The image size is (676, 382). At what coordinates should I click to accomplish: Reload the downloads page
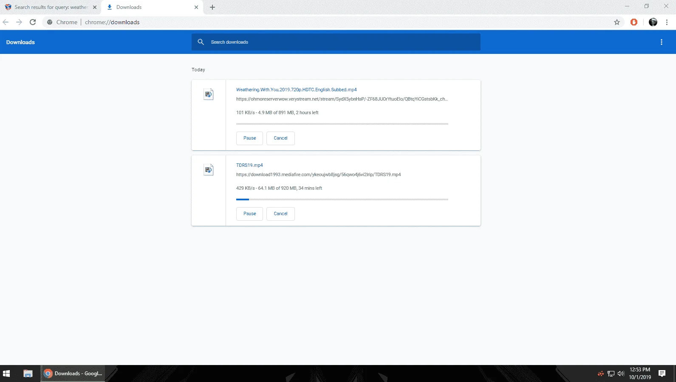point(33,22)
